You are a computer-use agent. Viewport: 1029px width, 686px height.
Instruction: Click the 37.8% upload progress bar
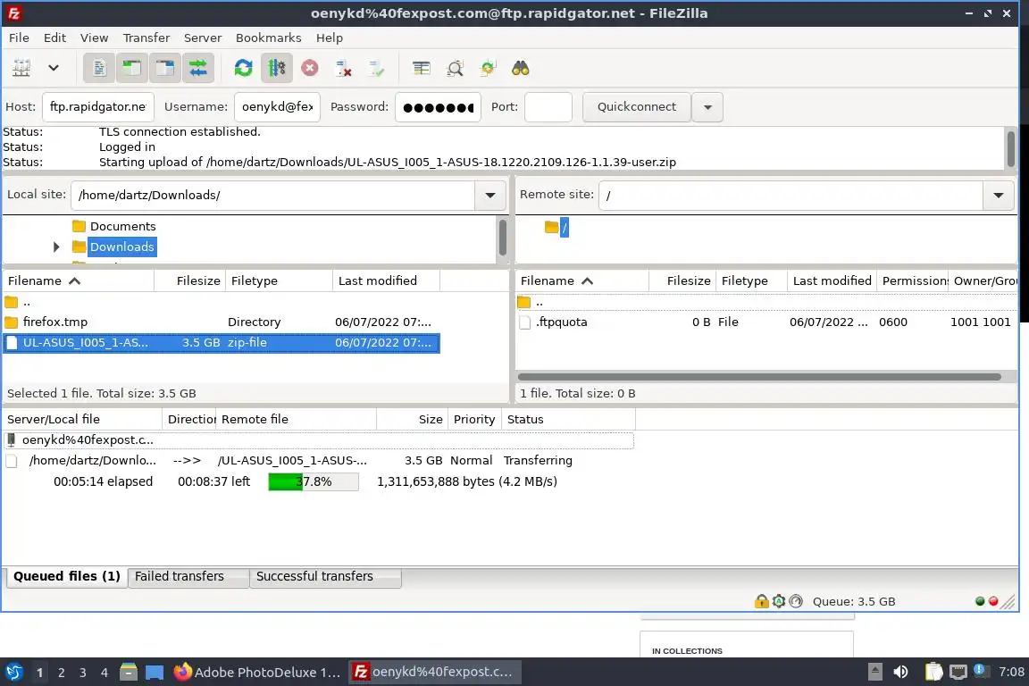coord(314,481)
